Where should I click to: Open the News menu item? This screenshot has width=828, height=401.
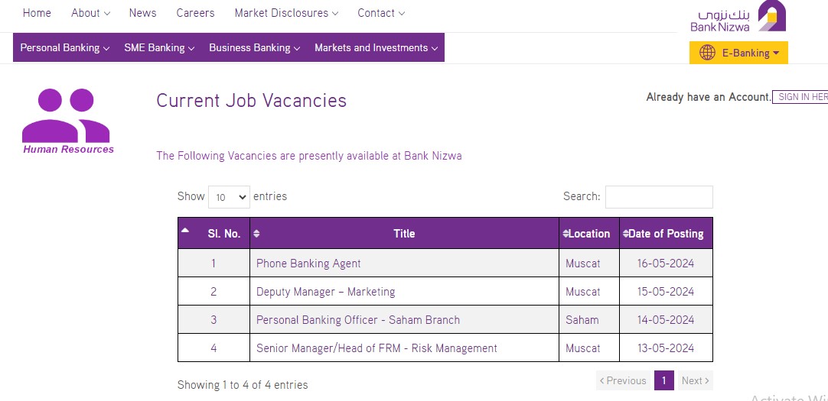142,13
